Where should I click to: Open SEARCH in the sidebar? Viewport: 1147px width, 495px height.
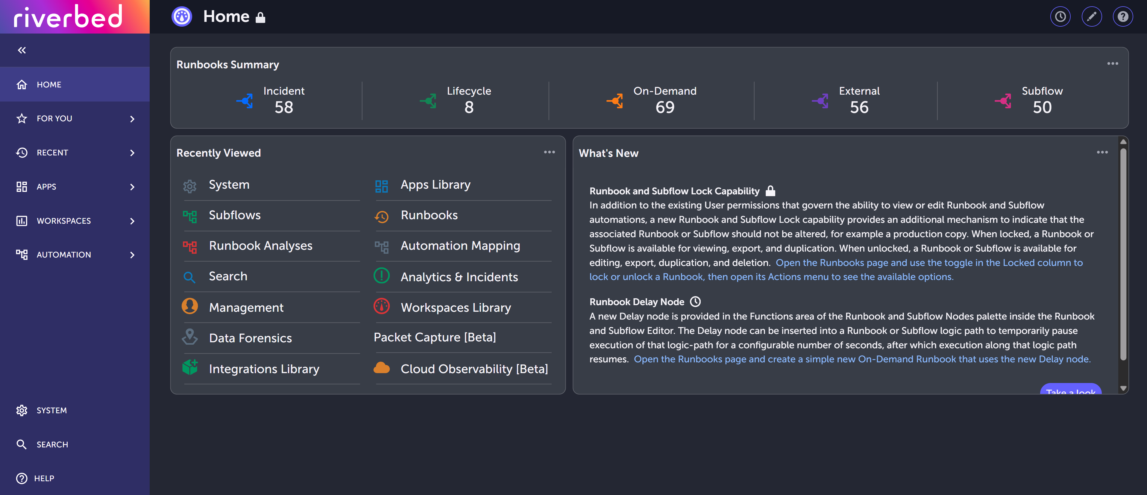[75, 444]
